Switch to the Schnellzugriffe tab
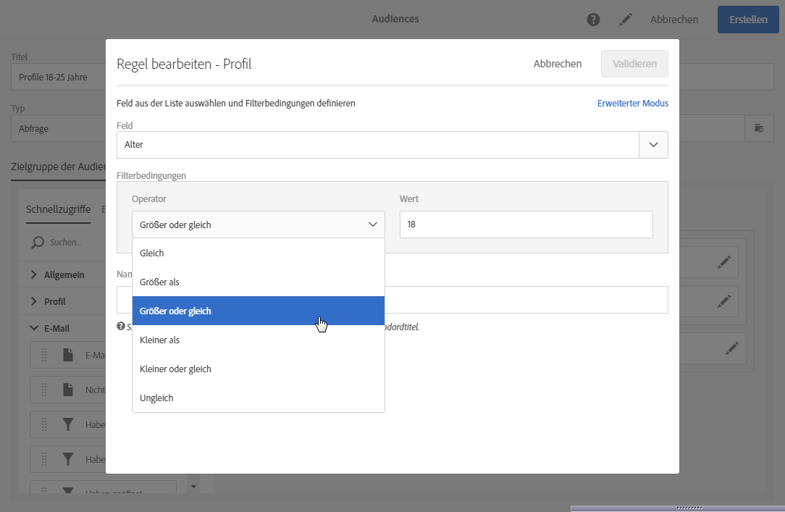The height and width of the screenshot is (512, 785). (x=58, y=209)
